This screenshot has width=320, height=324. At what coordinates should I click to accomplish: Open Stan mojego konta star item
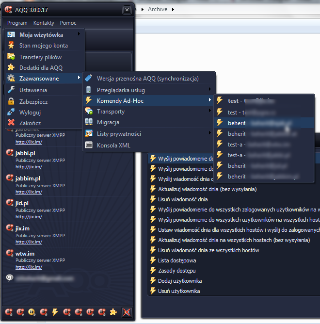click(44, 46)
